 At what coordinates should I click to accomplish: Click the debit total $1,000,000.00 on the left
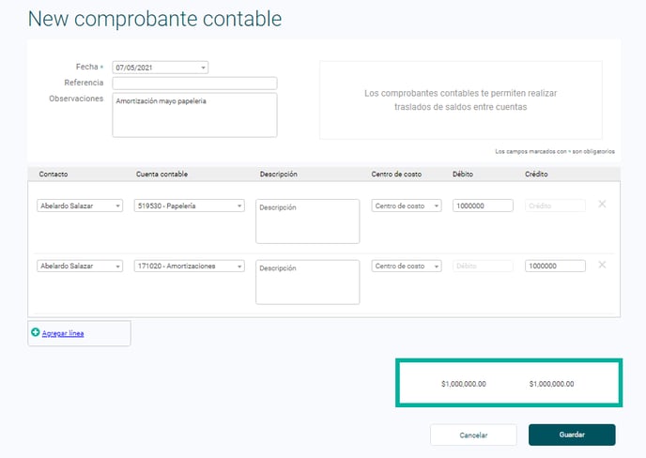464,384
